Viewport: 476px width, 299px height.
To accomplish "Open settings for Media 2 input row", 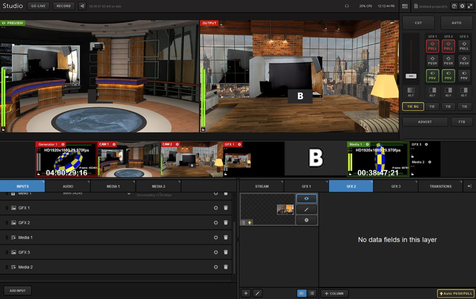I will coord(216,267).
